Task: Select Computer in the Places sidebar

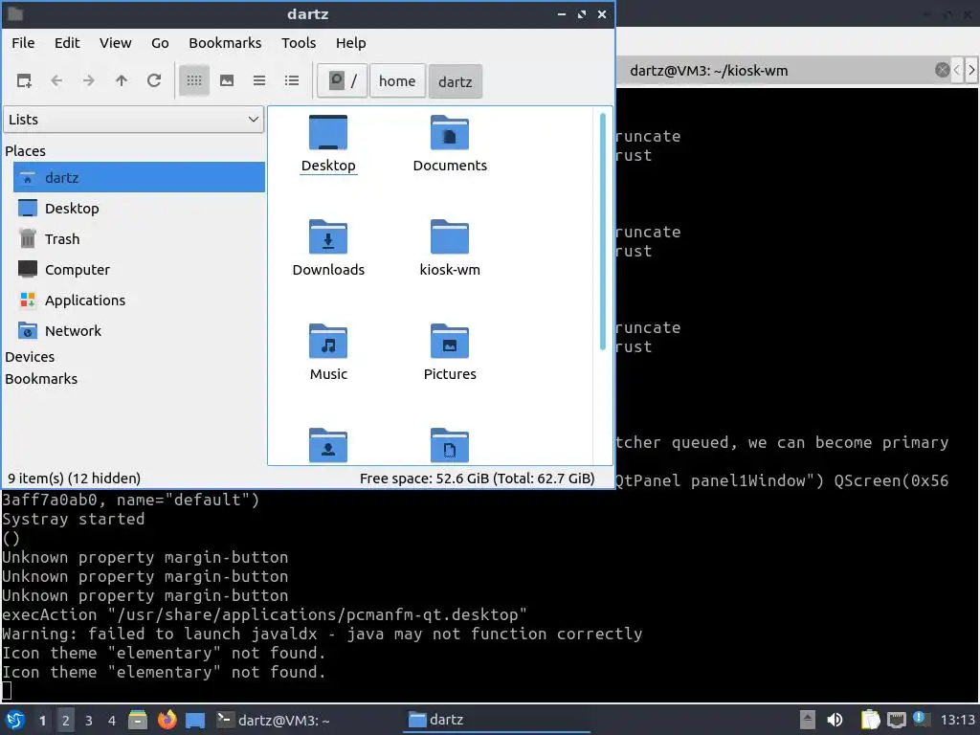Action: [x=140, y=269]
